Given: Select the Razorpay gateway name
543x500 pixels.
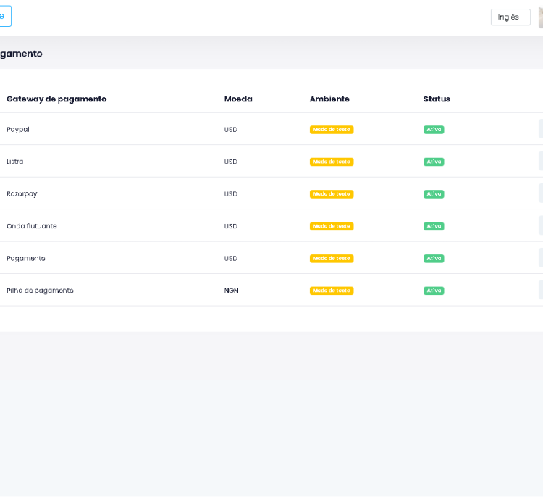Looking at the screenshot, I should point(22,194).
